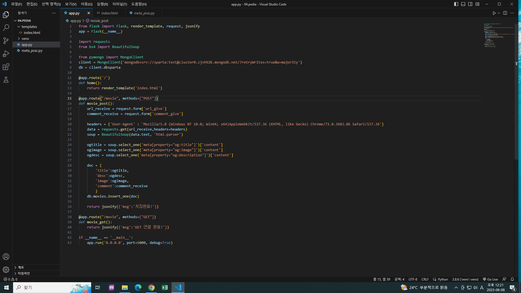Open the Manage gear settings
521x293 pixels.
pos(6,270)
